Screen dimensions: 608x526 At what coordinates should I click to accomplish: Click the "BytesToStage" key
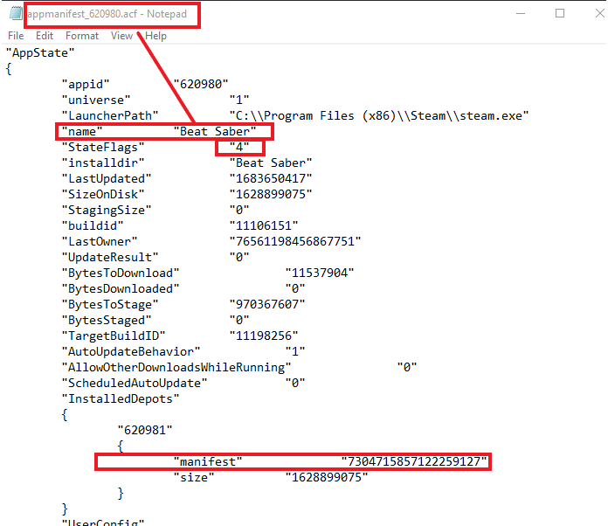click(x=110, y=305)
